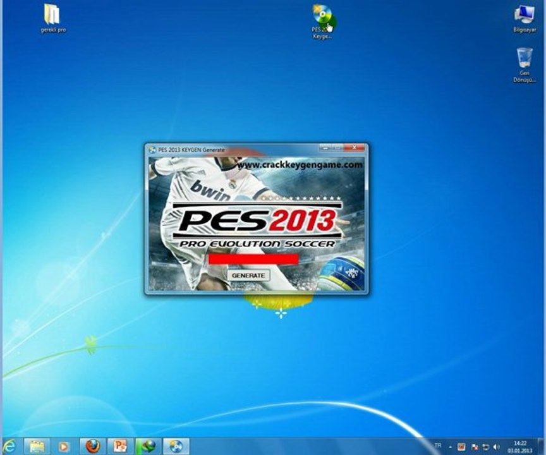Close the PES 2013 KEYGEN window
The height and width of the screenshot is (455, 546).
coord(354,148)
